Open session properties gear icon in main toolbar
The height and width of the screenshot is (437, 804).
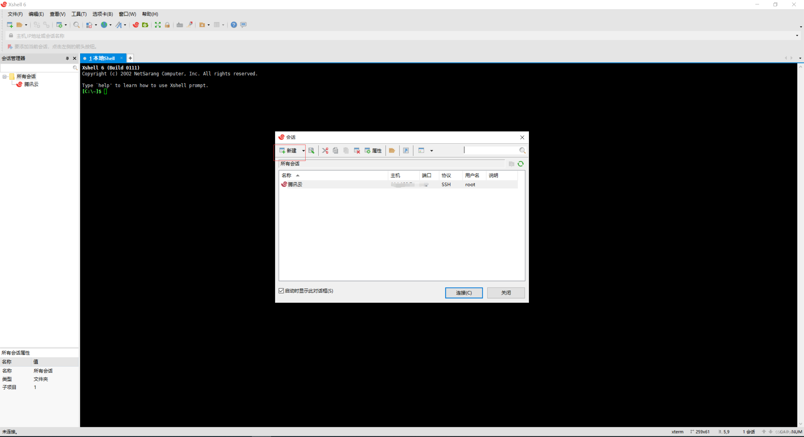(x=59, y=25)
